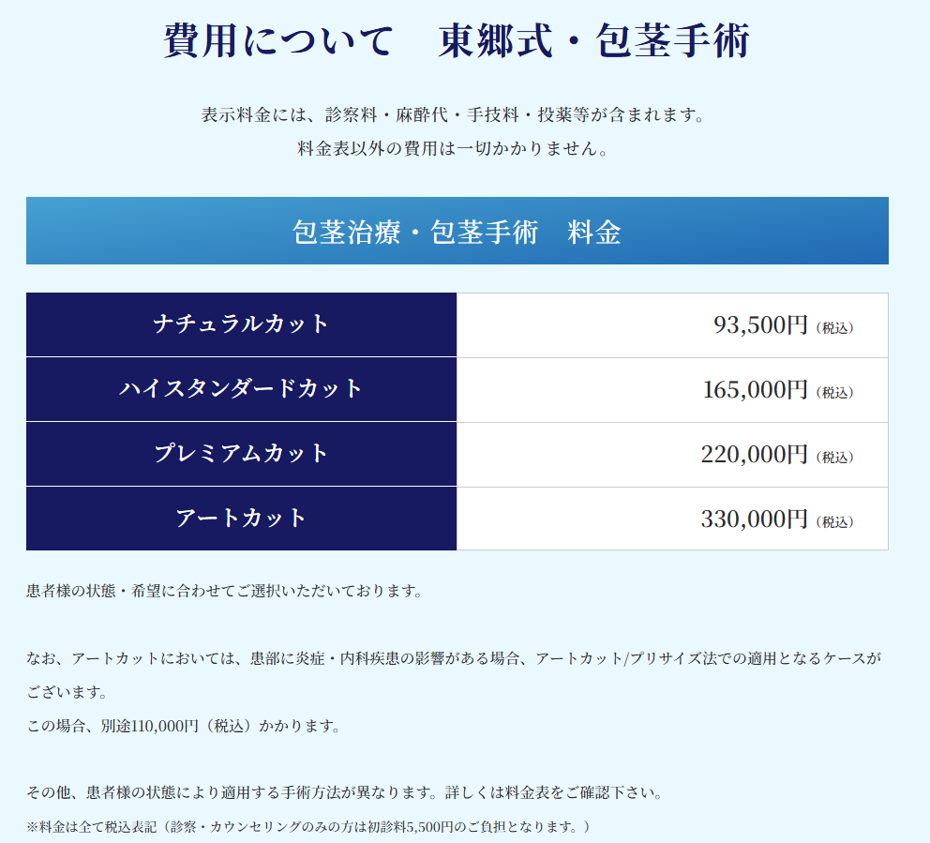This screenshot has height=843, width=930.
Task: Select the ハイスタンダードカット row header
Action: pyautogui.click(x=241, y=389)
